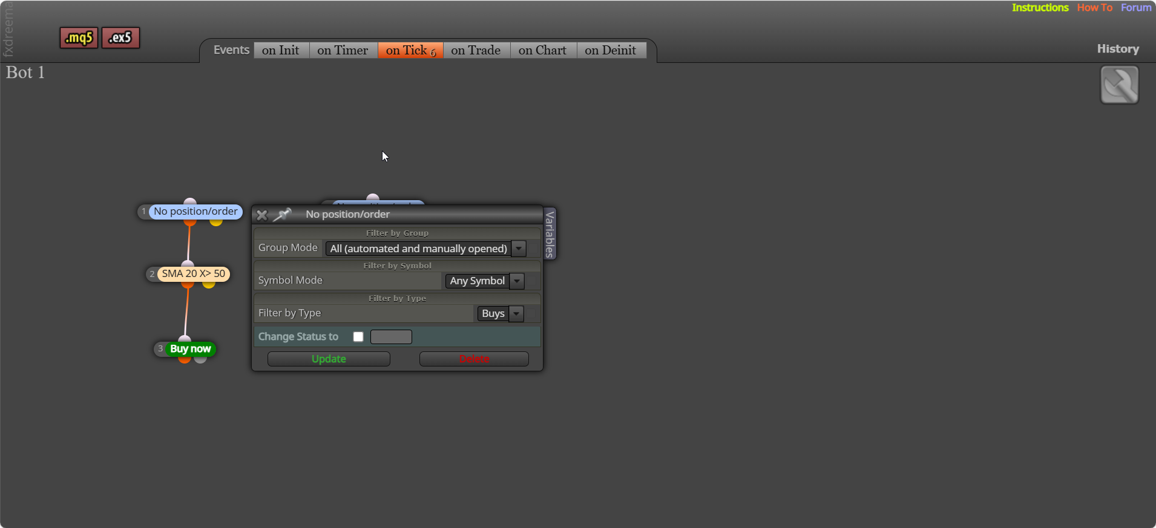Open the Variables side tab
1156x528 pixels.
(x=550, y=233)
